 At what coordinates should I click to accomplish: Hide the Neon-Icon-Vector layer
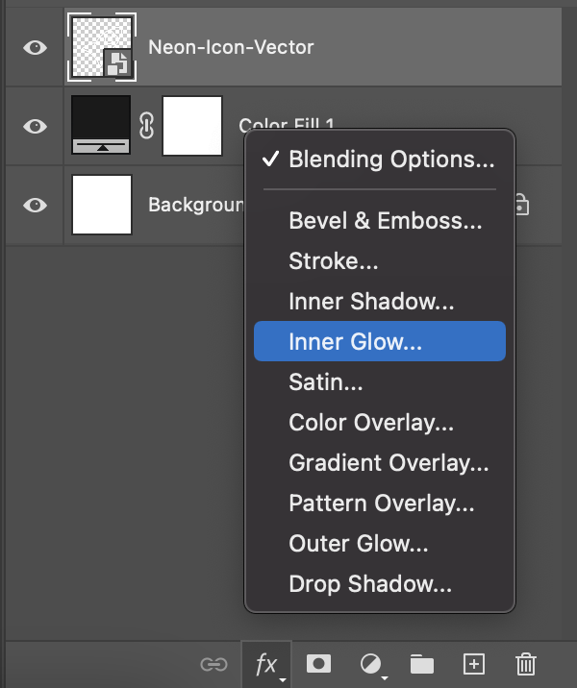pyautogui.click(x=36, y=47)
